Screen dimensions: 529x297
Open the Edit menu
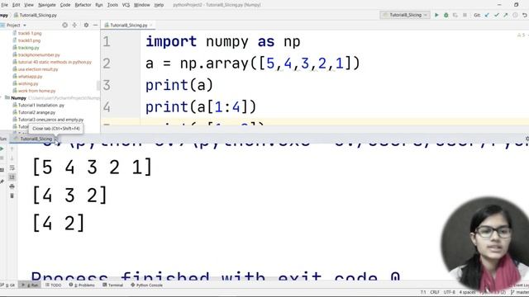(16, 5)
